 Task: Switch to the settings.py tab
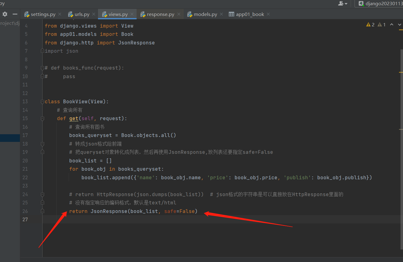click(x=40, y=14)
